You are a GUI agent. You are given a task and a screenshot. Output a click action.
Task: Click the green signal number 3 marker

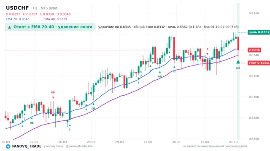pyautogui.click(x=70, y=130)
